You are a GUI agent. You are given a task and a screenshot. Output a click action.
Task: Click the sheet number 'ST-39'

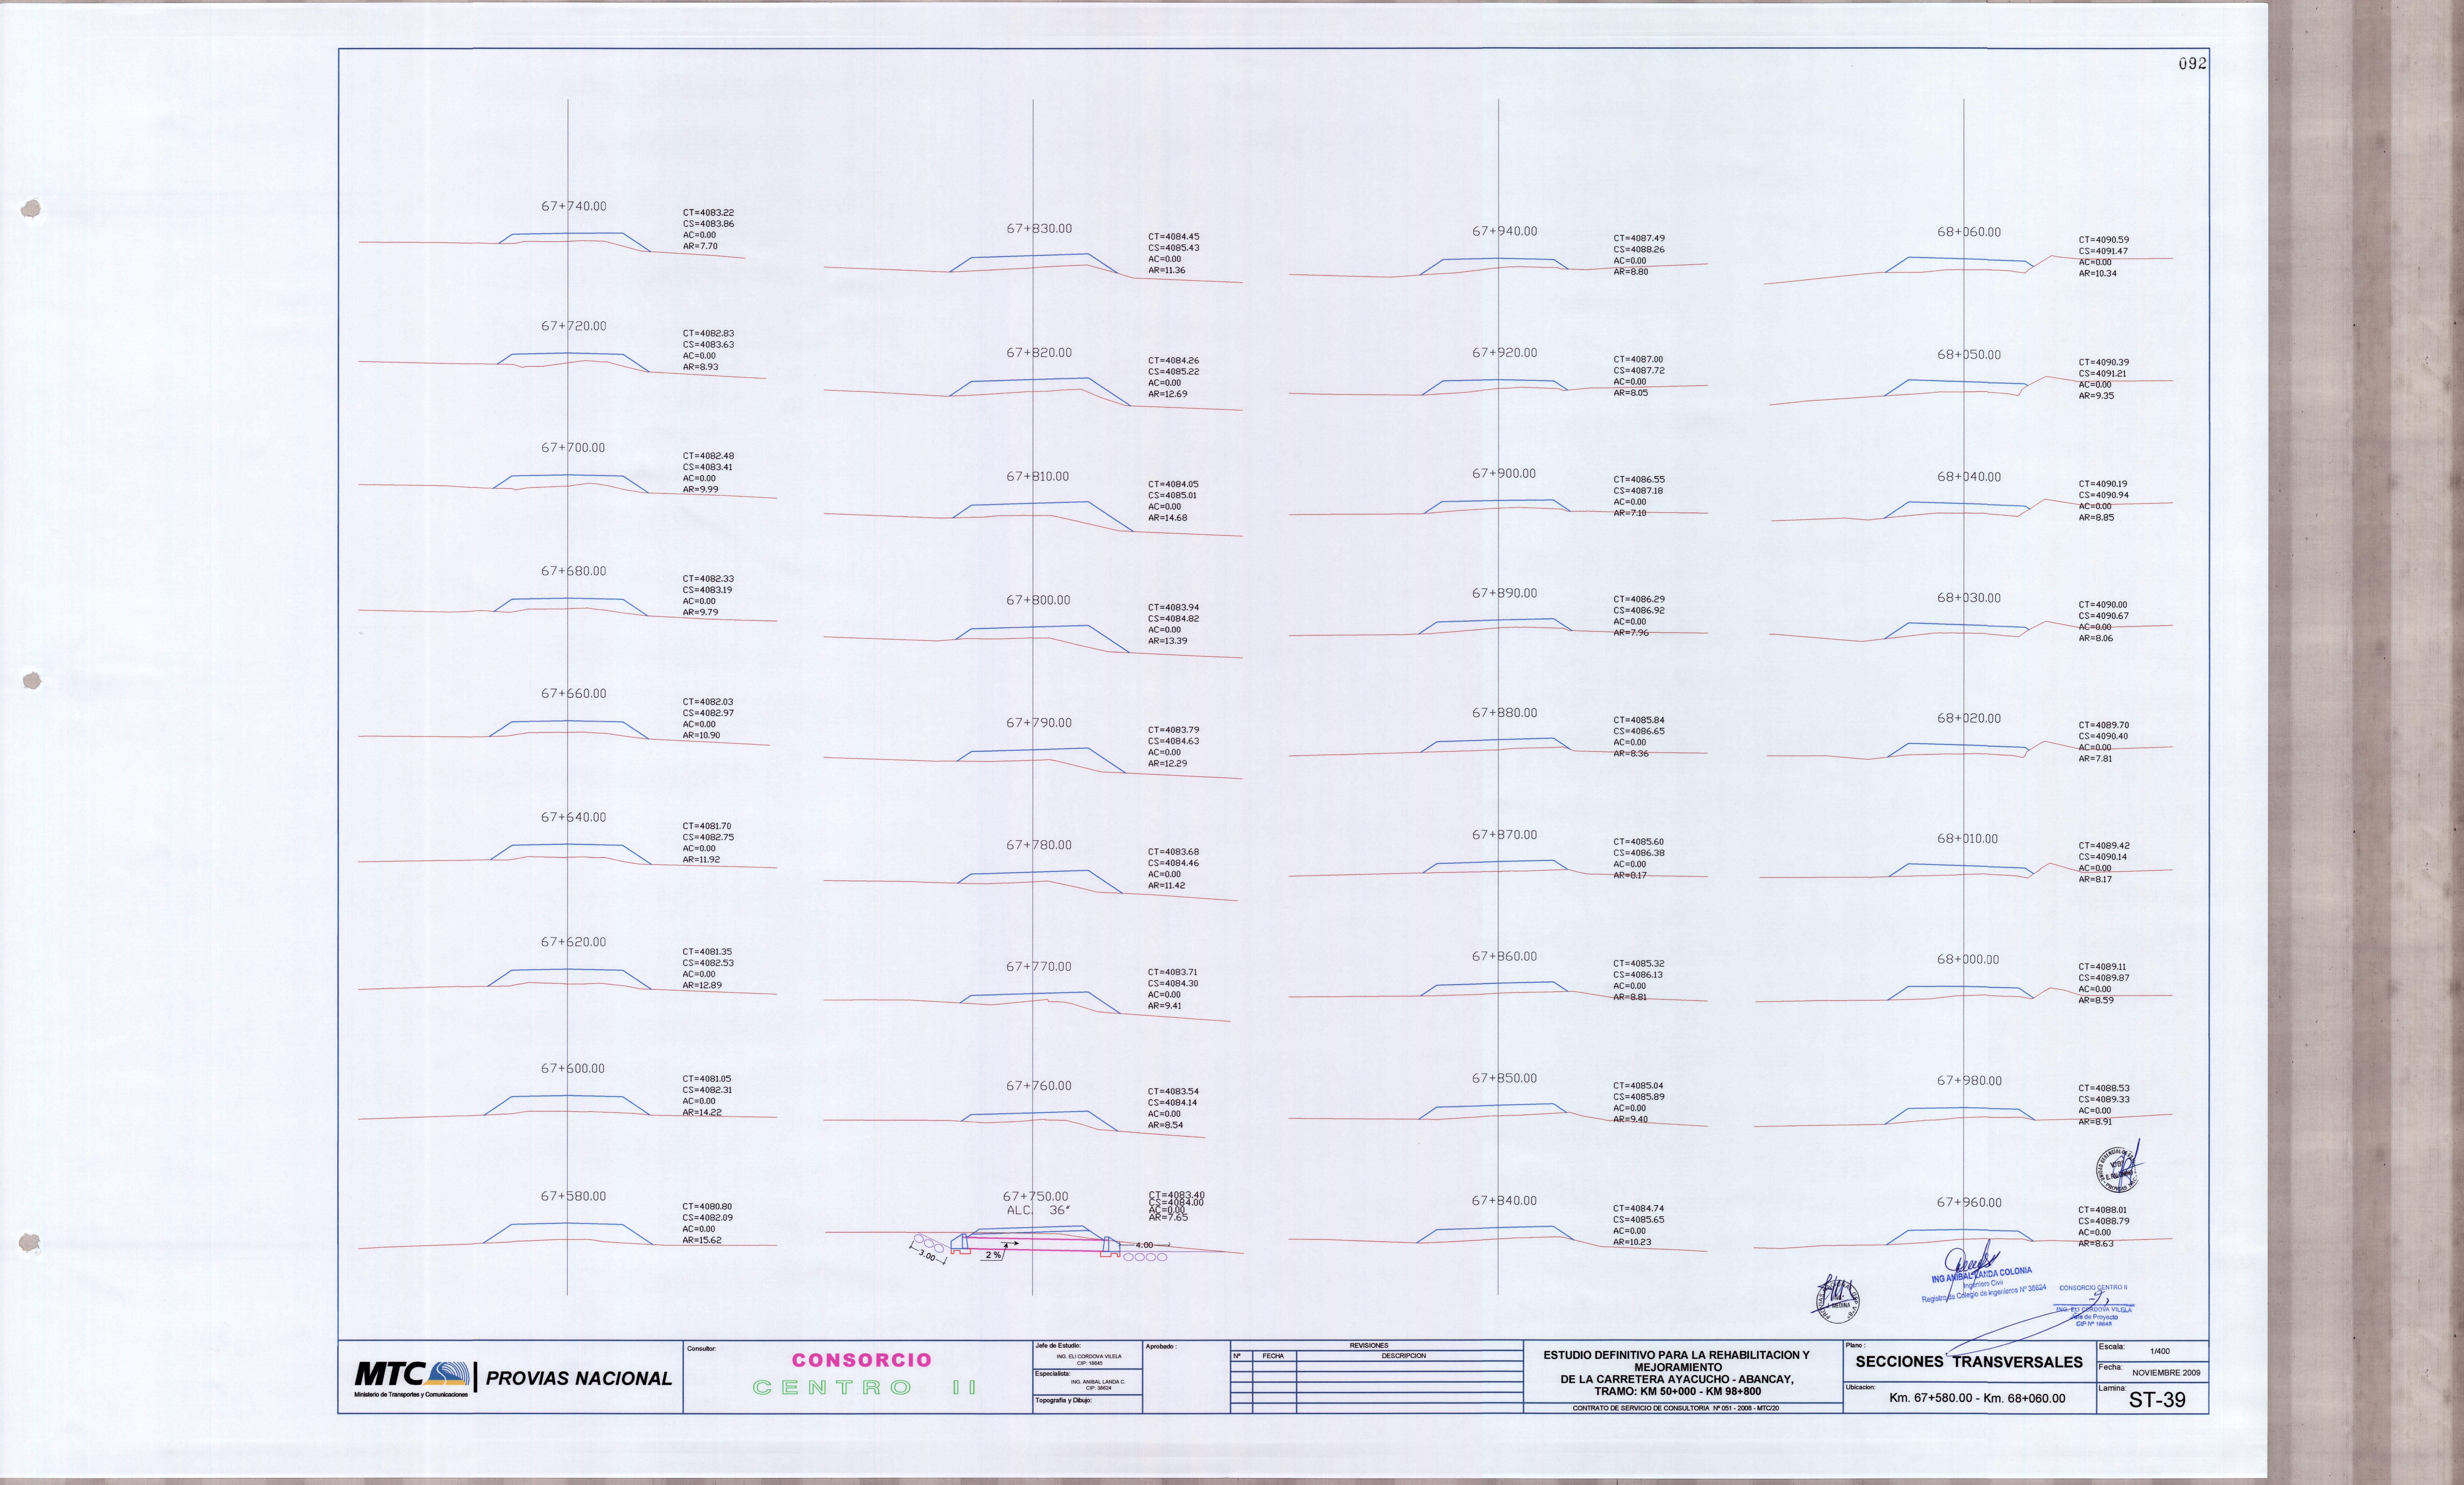[2157, 1400]
